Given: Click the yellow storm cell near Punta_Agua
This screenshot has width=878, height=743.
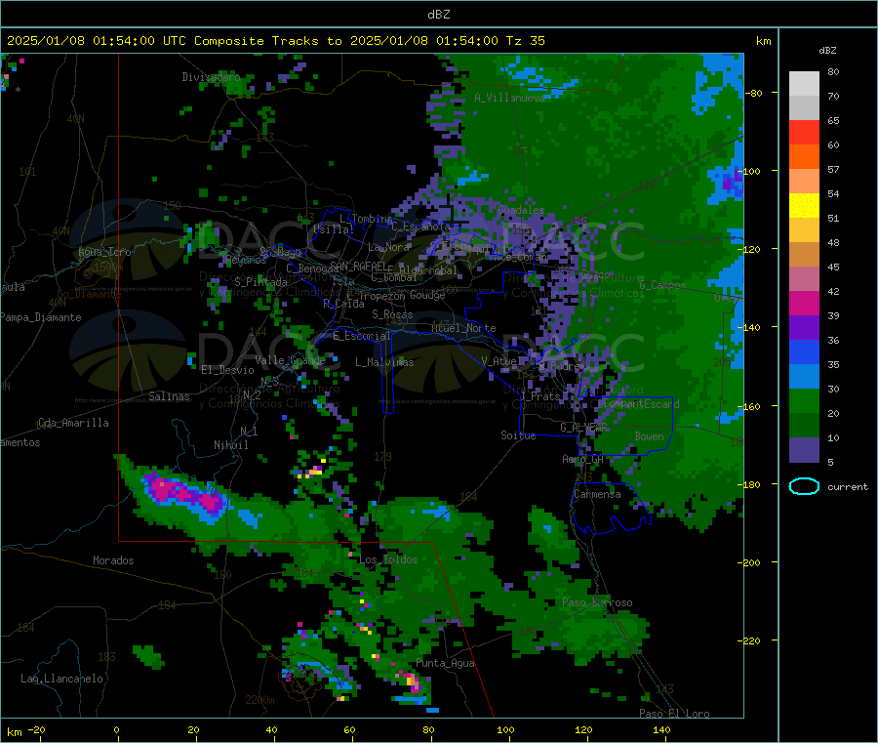Looking at the screenshot, I should 414,681.
